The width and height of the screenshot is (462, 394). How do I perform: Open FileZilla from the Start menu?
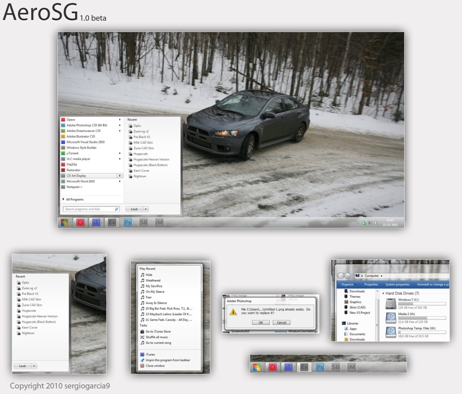(73, 164)
